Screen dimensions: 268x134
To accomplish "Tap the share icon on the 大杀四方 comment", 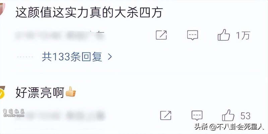I will (x=161, y=35).
